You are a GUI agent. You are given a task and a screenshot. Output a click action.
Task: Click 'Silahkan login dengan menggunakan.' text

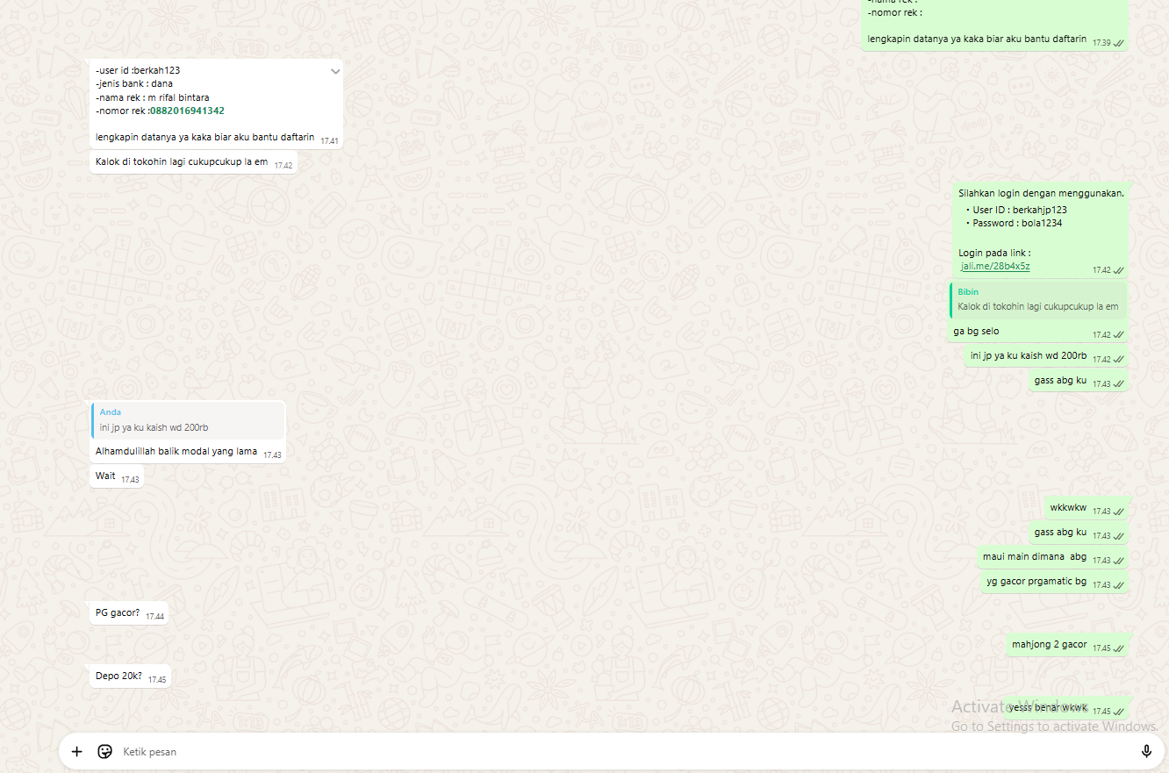(1041, 193)
